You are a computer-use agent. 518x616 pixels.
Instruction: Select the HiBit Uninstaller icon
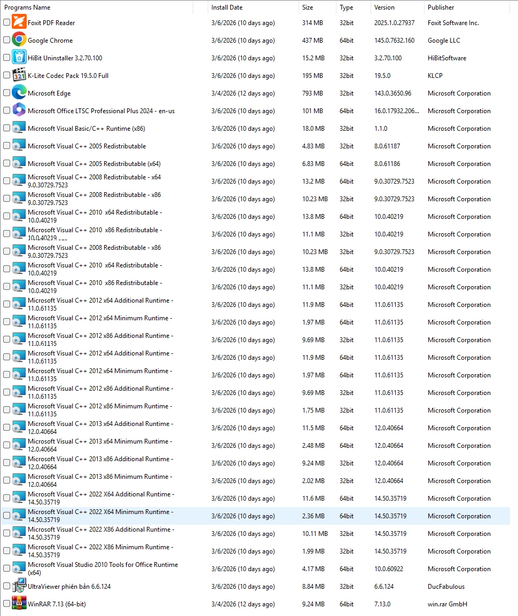(19, 58)
